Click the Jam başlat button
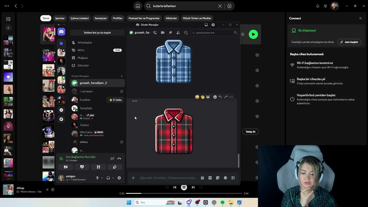 pos(349,42)
